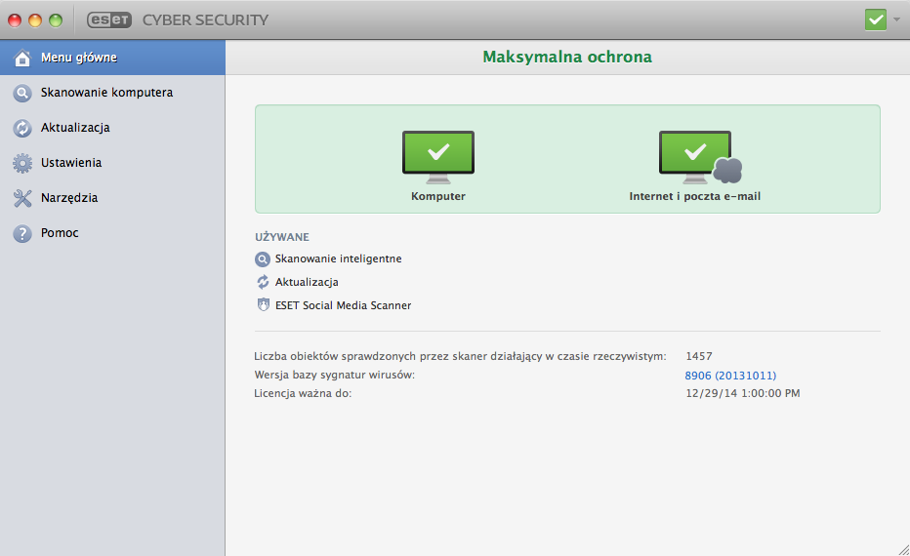
Task: Click the green checkmark status icon in title bar
Action: click(876, 20)
